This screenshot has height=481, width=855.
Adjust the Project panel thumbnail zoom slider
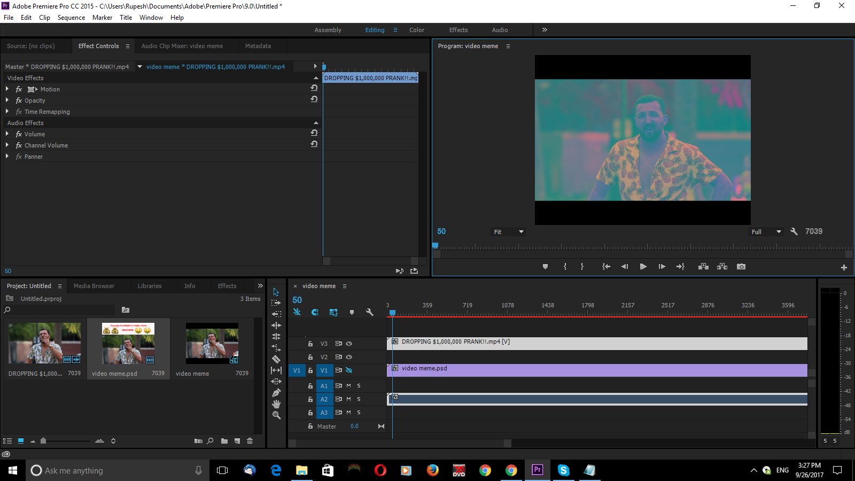pos(43,441)
